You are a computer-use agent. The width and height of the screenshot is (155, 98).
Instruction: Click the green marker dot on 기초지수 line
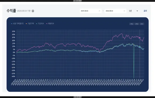click(140, 46)
